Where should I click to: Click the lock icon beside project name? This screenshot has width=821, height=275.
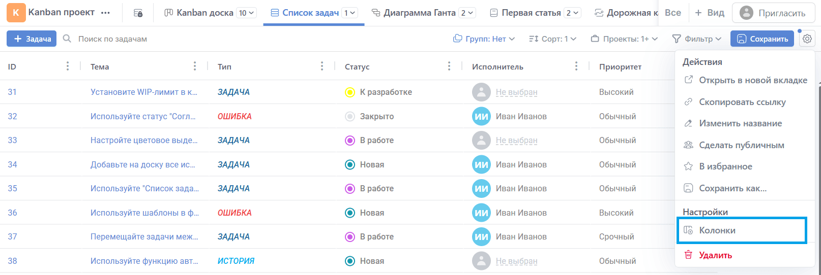click(x=138, y=13)
